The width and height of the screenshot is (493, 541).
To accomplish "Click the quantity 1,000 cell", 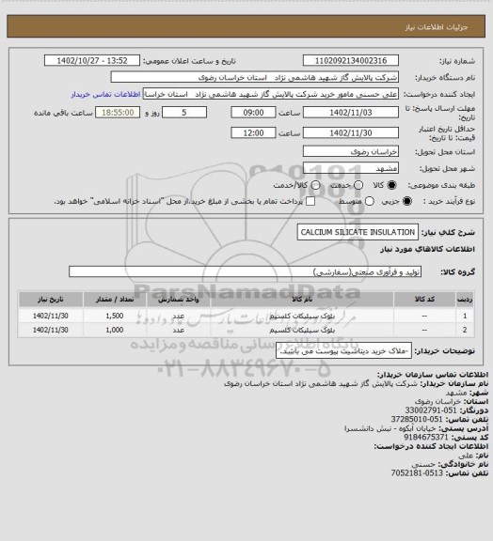I will click(115, 330).
